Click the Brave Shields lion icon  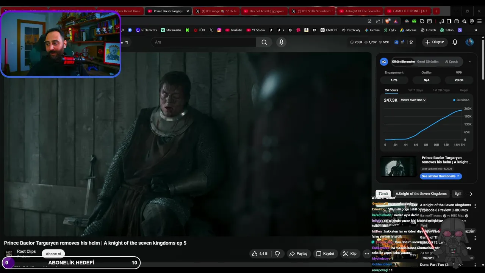[388, 21]
